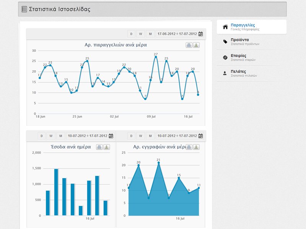This screenshot has width=306, height=229.
Task: Open calendar icon for orders chart date range
Action: [200, 34]
